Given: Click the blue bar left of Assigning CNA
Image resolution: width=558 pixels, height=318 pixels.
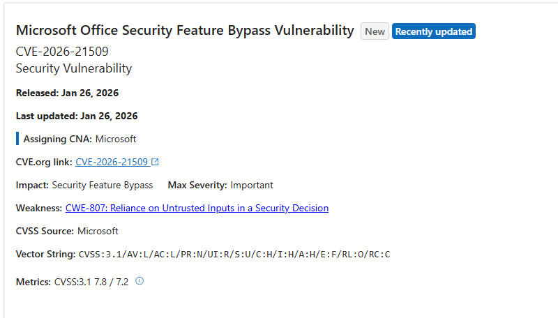Looking at the screenshot, I should coord(17,138).
